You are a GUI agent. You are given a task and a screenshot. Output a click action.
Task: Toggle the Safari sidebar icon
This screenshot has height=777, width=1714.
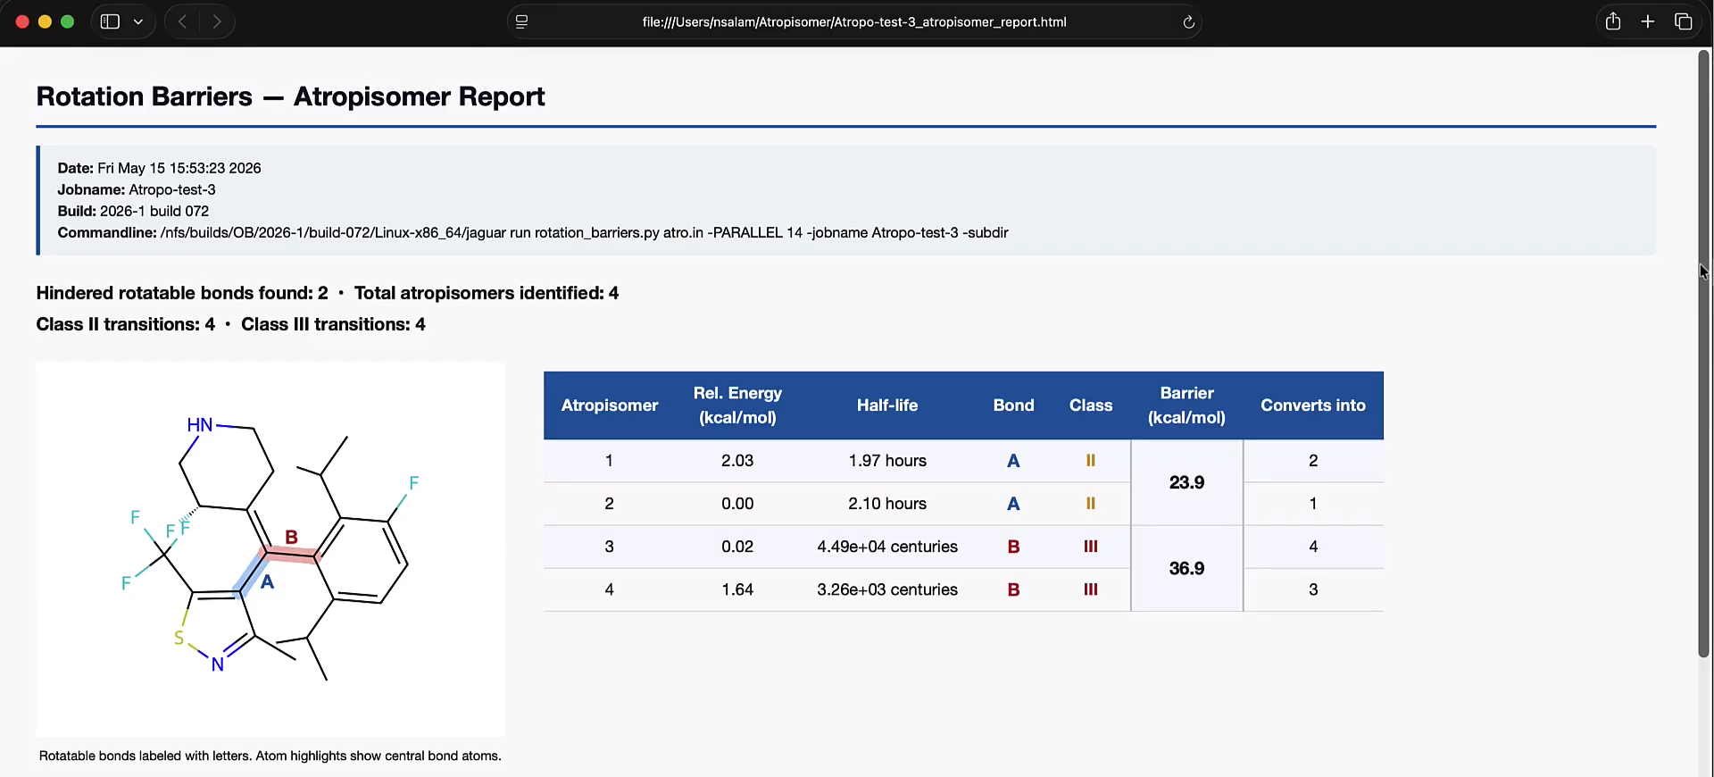pyautogui.click(x=110, y=21)
